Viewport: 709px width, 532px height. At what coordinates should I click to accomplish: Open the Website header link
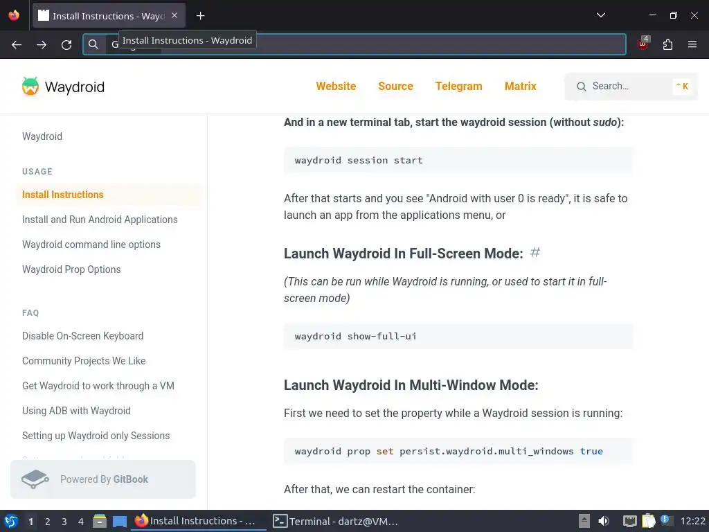[x=336, y=86]
